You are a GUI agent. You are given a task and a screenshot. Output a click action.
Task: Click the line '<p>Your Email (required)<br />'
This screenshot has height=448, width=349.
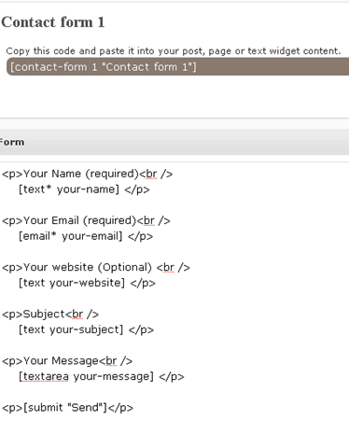tap(86, 220)
